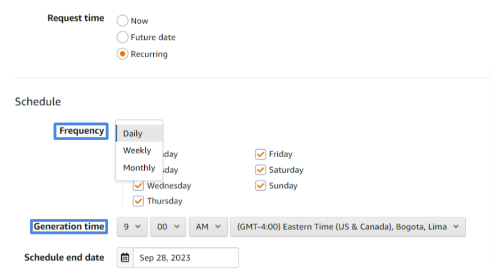491x276 pixels.
Task: Open the AM/PM dropdown
Action: coord(208,227)
